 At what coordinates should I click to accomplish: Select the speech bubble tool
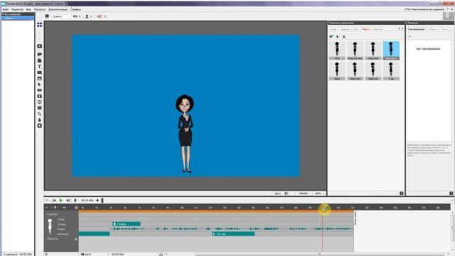click(x=40, y=54)
